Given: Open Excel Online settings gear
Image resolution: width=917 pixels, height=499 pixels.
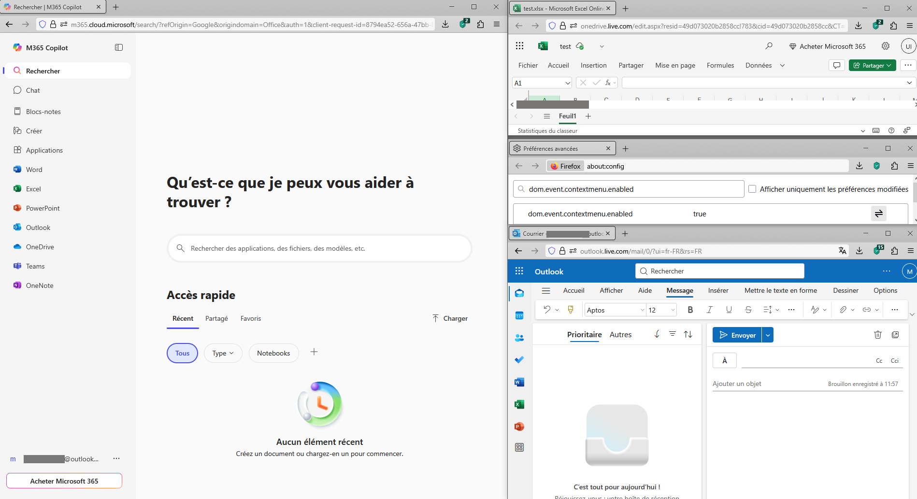Looking at the screenshot, I should 886,46.
